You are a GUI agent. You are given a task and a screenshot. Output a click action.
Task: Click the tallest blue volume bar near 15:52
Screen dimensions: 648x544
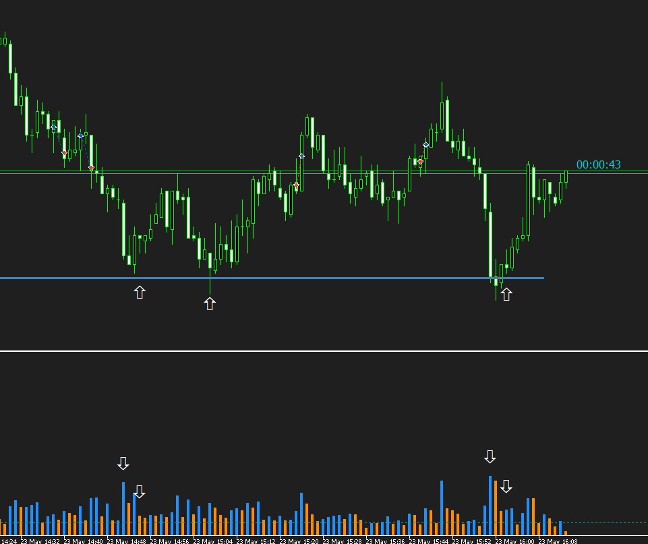[x=490, y=506]
